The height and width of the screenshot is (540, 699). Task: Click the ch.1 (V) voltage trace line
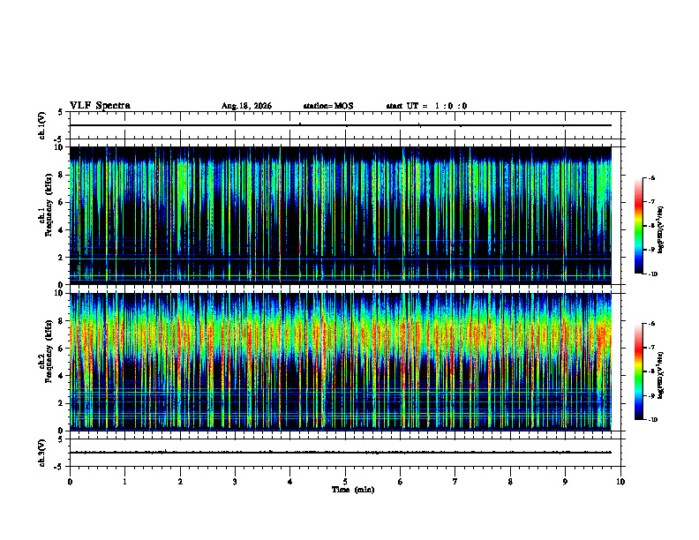coord(340,125)
